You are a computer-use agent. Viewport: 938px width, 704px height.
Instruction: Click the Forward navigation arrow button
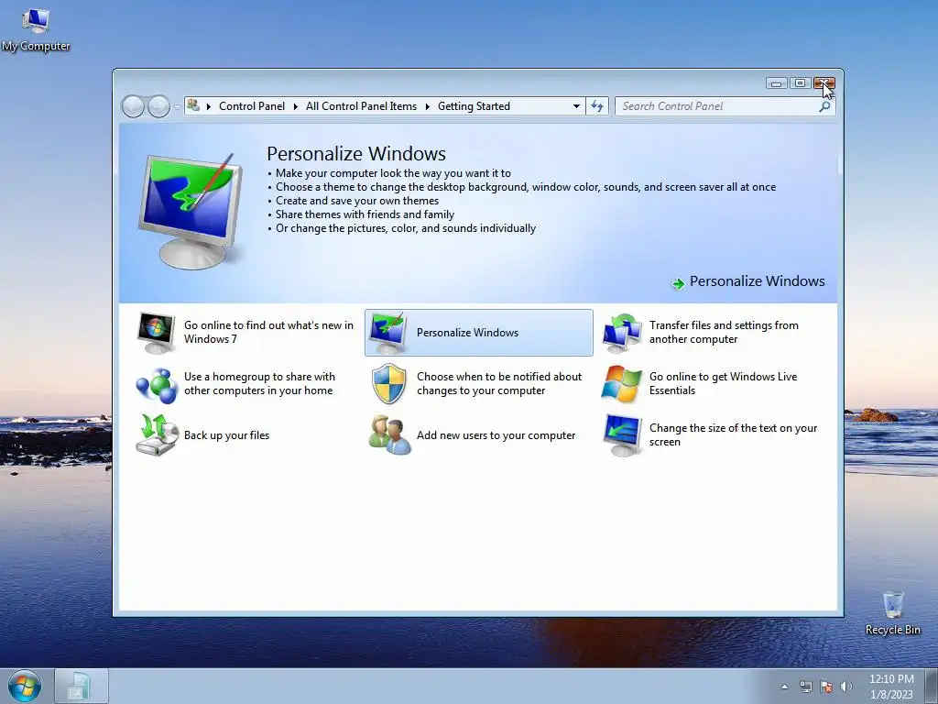(158, 106)
